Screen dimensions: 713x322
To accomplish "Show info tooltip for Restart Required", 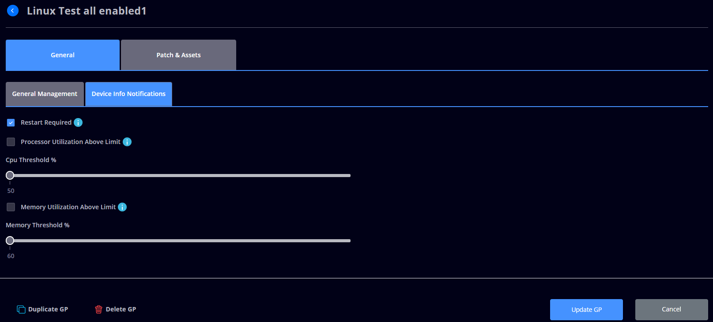I will pyautogui.click(x=78, y=122).
